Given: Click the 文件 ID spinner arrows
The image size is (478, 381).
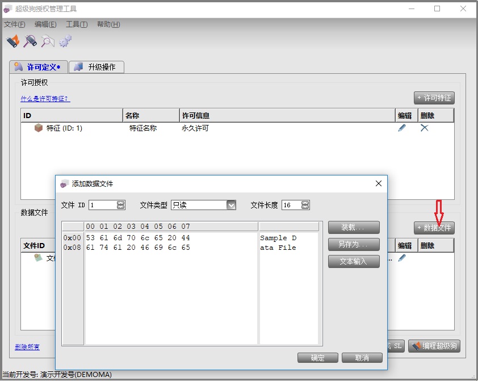Looking at the screenshot, I should point(121,205).
